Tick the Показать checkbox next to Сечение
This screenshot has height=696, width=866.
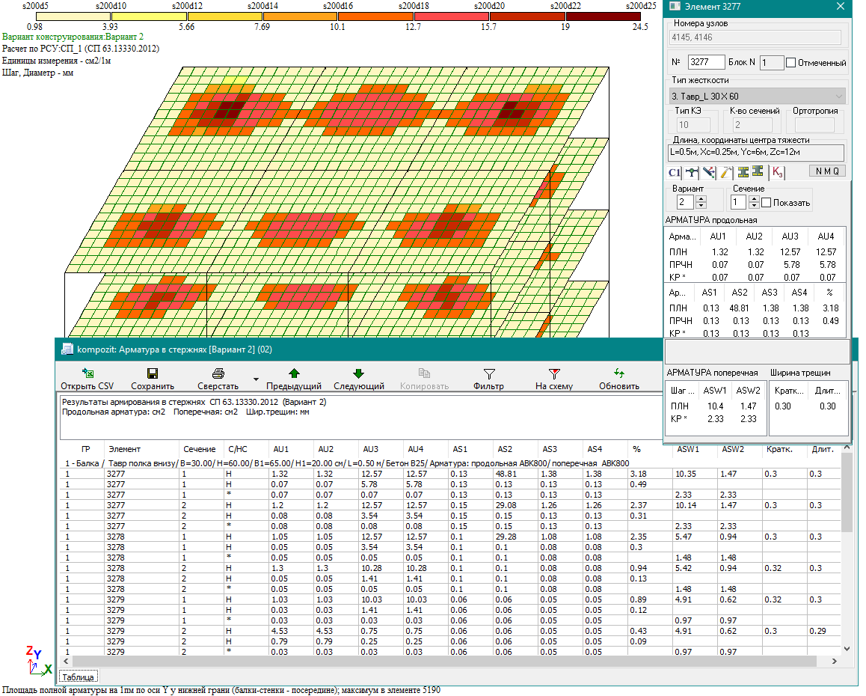[767, 203]
